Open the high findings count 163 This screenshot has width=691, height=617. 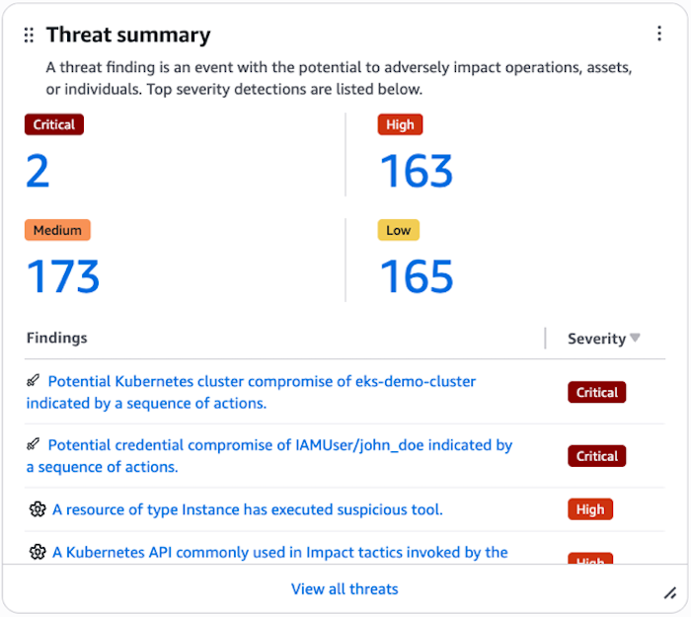point(416,172)
